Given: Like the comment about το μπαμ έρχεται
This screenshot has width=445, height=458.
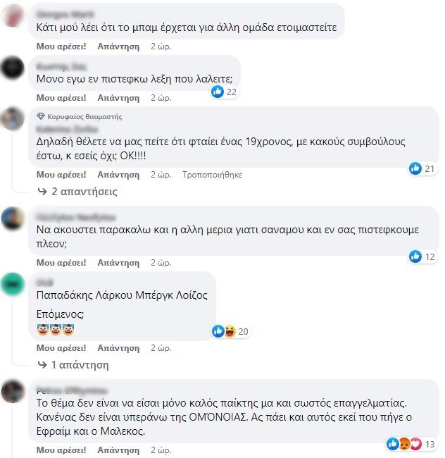Looking at the screenshot, I should pyautogui.click(x=61, y=47).
